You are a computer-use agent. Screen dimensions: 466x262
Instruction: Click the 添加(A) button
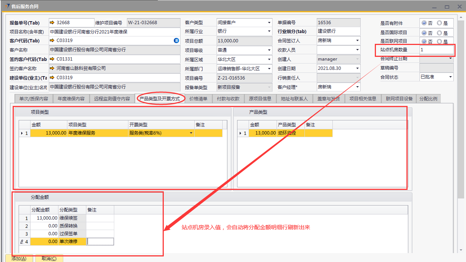pos(19,258)
